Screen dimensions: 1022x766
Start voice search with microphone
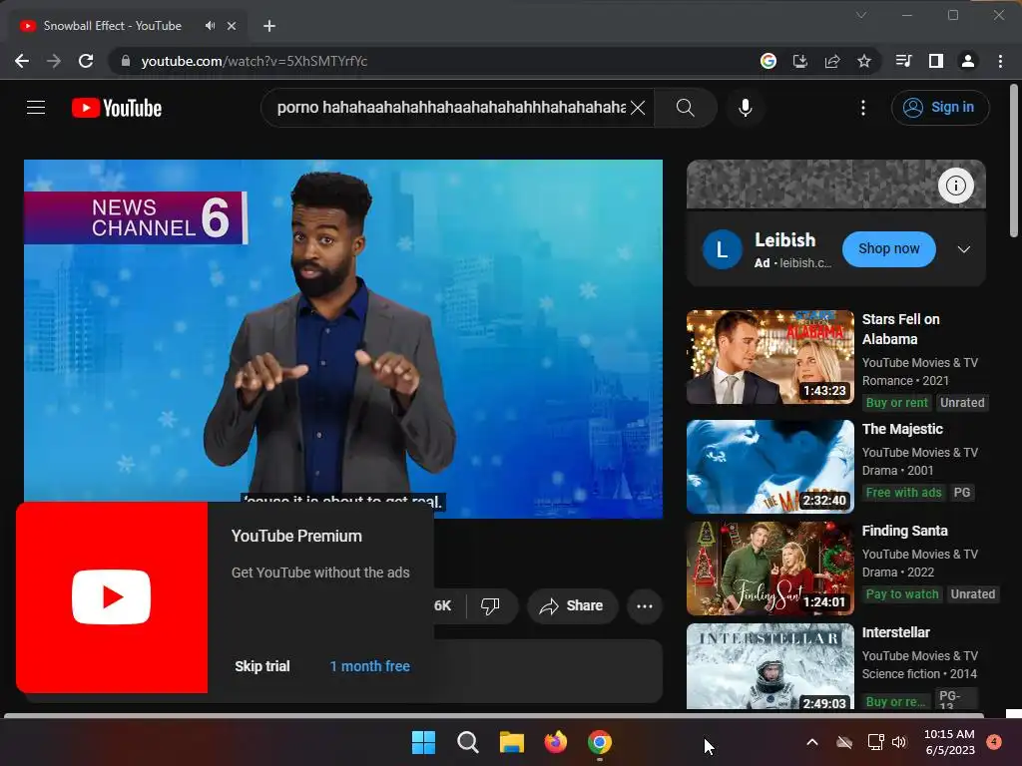point(745,108)
